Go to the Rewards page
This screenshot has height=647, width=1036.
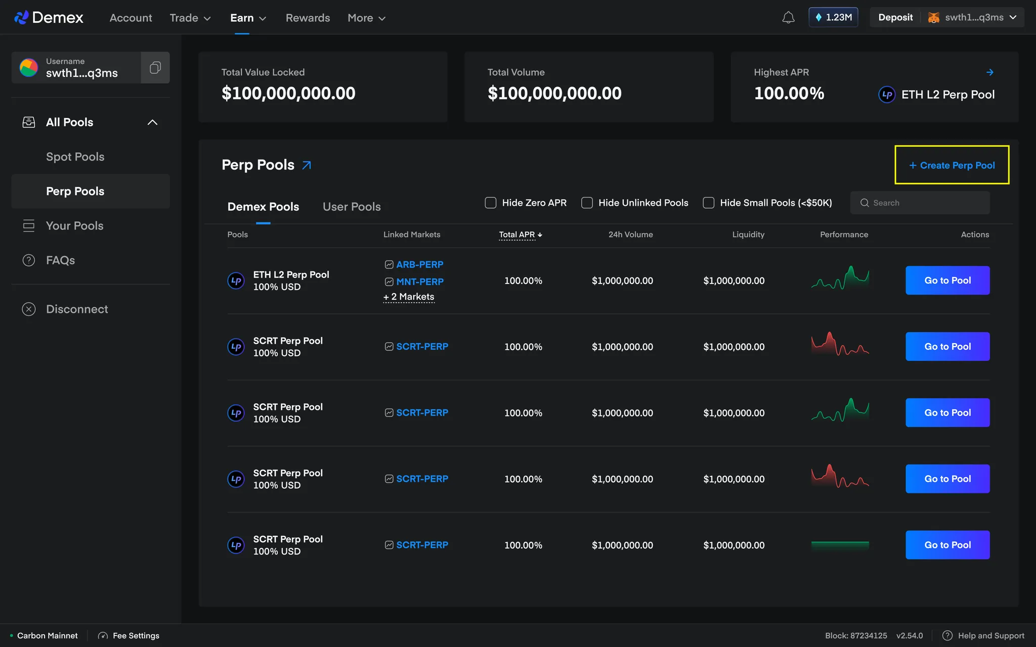[x=308, y=18]
